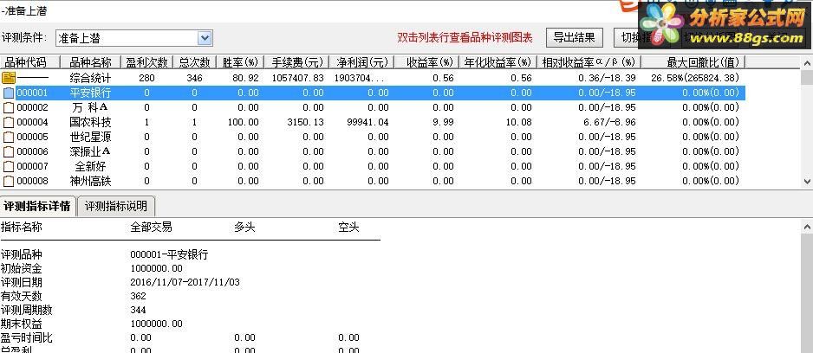Select the 评测指标详情 tab
The width and height of the screenshot is (813, 353).
(37, 206)
